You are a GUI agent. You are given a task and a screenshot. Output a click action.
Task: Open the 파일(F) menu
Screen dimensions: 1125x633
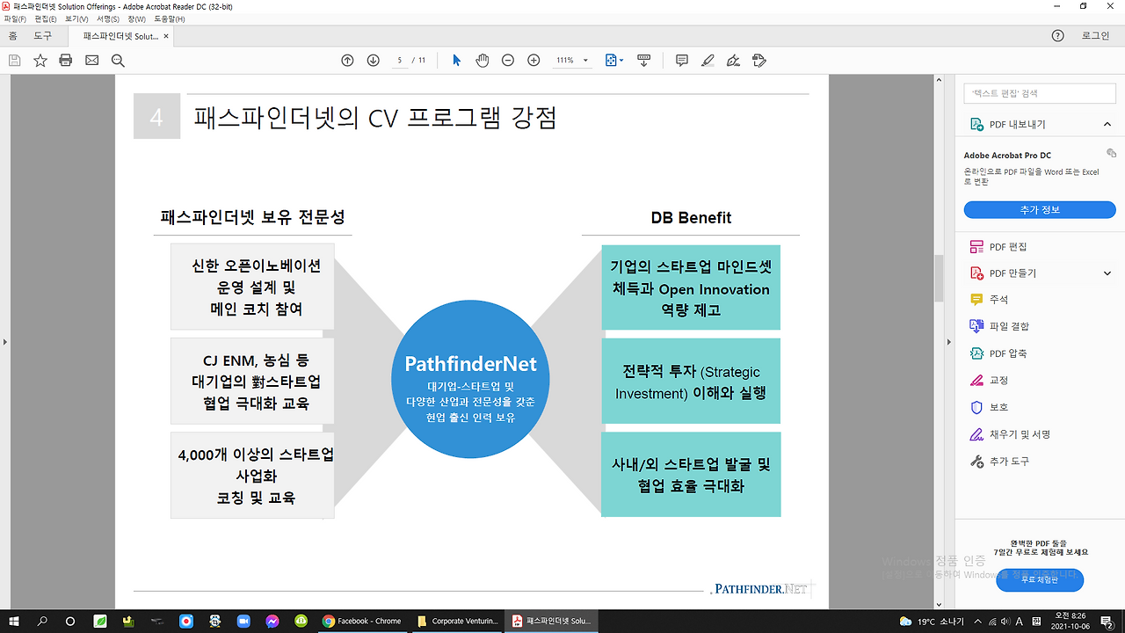click(15, 18)
